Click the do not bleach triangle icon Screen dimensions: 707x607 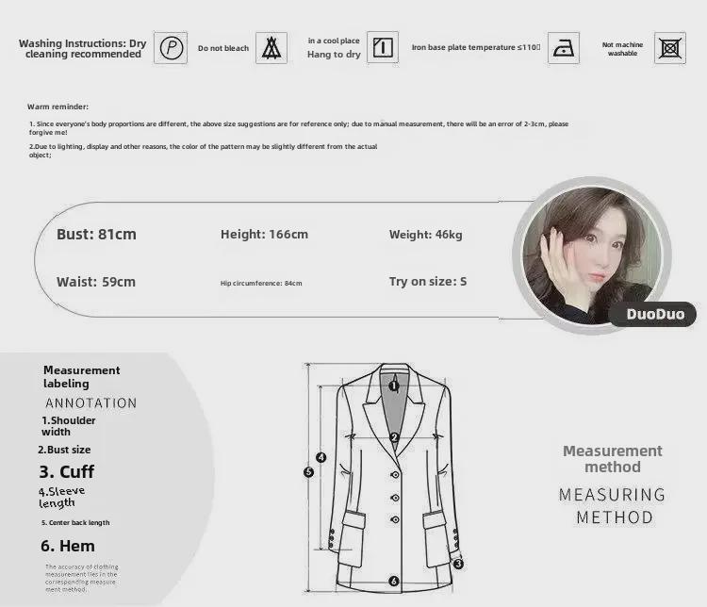pos(272,48)
